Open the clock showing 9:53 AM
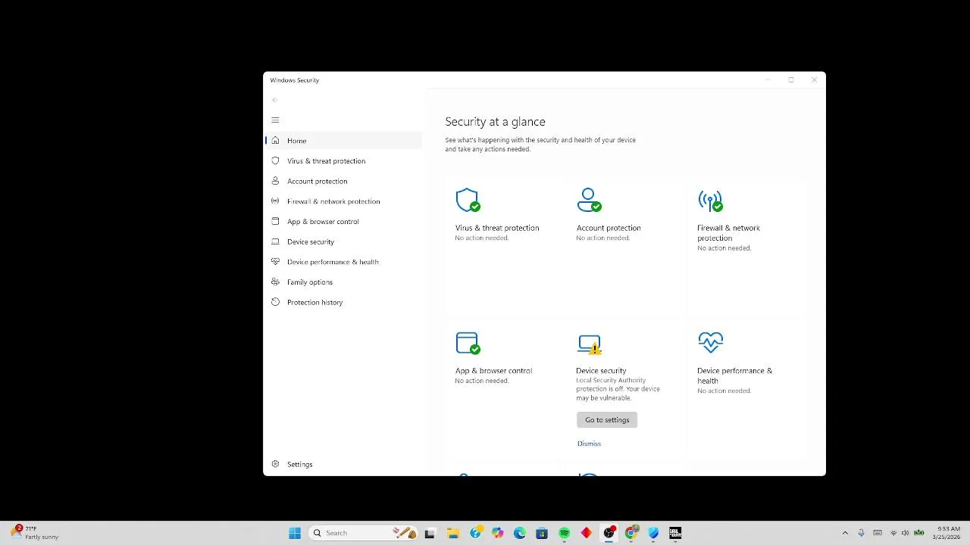This screenshot has height=545, width=970. point(948,533)
